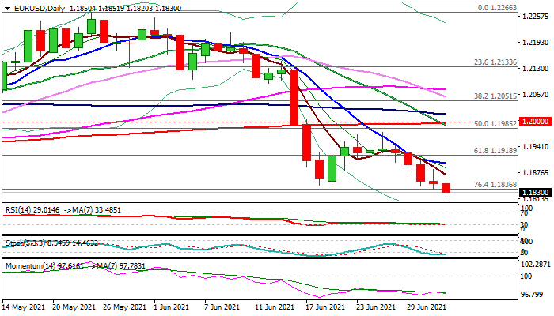The width and height of the screenshot is (554, 316).
Task: Select the 26 May 2021 date label
Action: coord(125,307)
